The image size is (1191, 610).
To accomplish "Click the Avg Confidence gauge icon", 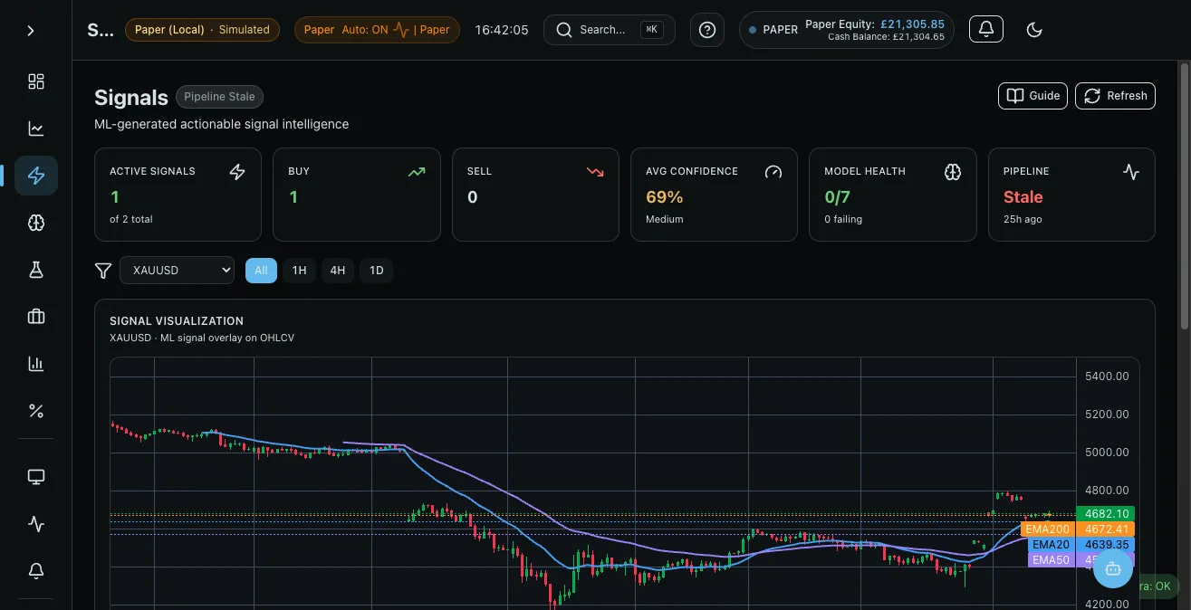I will 773,172.
